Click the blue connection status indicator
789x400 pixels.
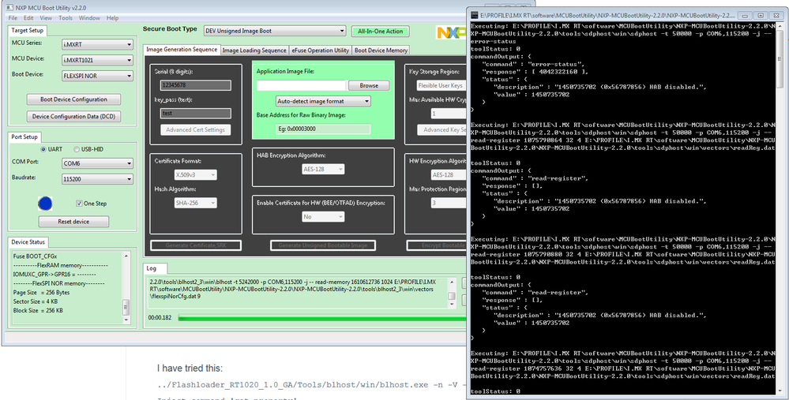pos(45,204)
